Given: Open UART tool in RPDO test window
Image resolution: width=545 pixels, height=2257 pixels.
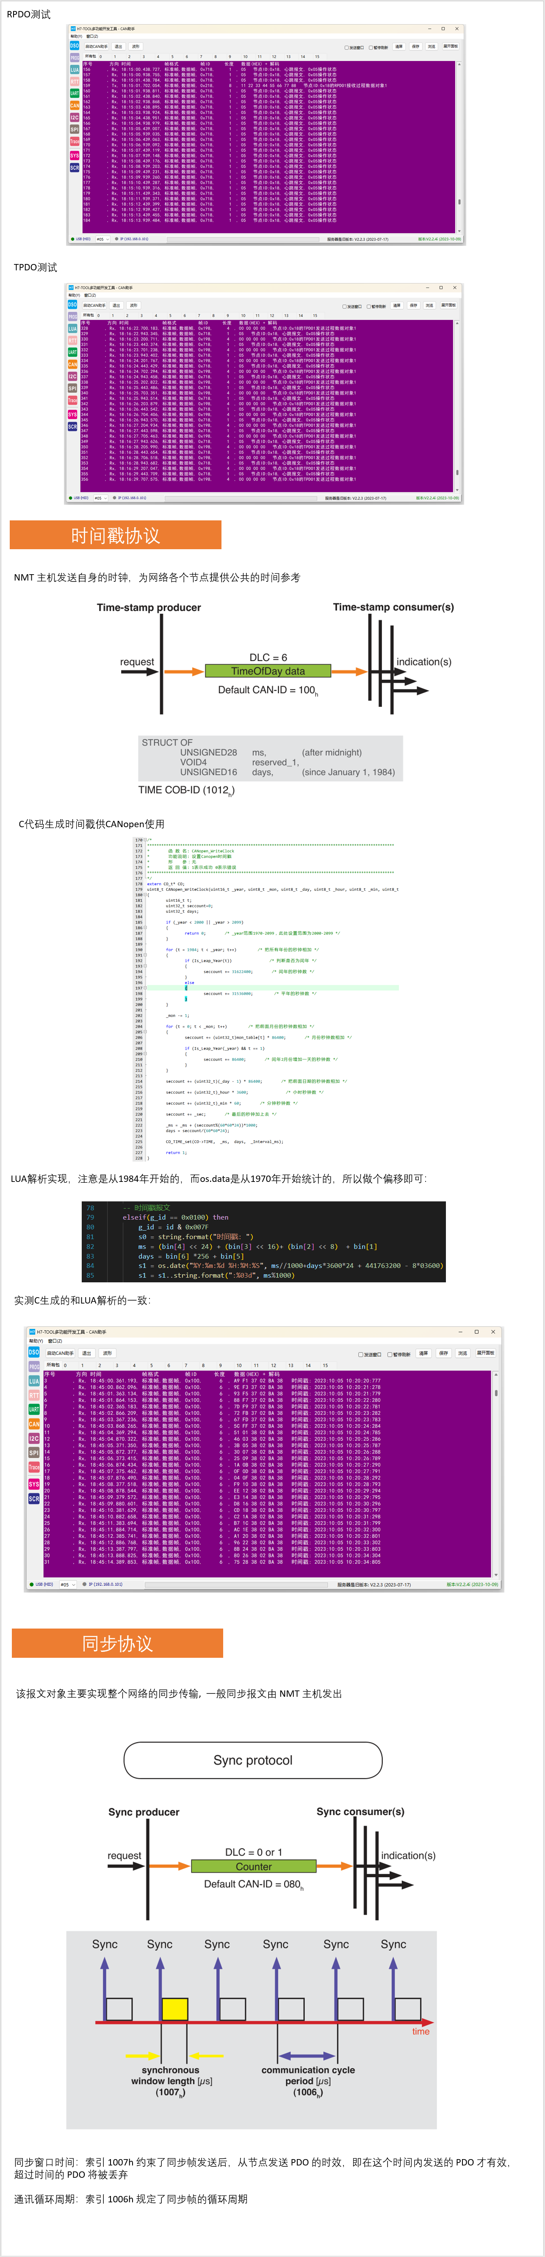Looking at the screenshot, I should [75, 93].
